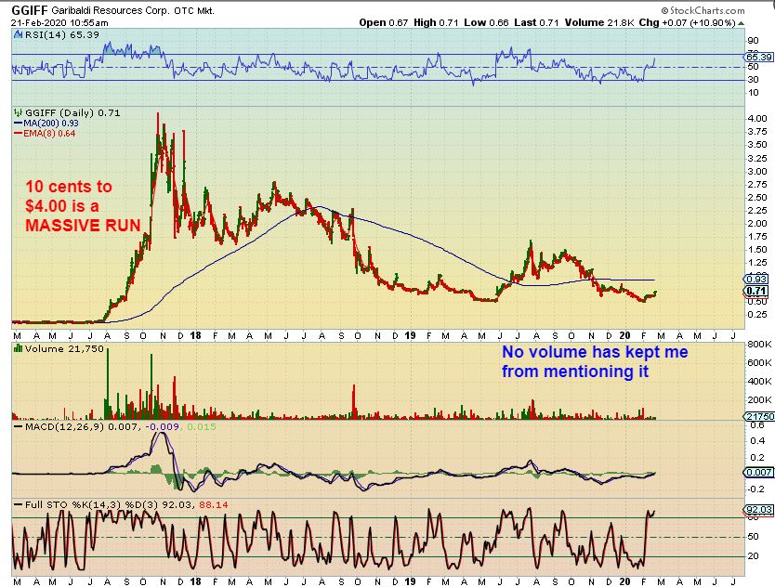
Task: Click the 21-Feb-2020 10:55am timestamp
Action: pyautogui.click(x=59, y=22)
